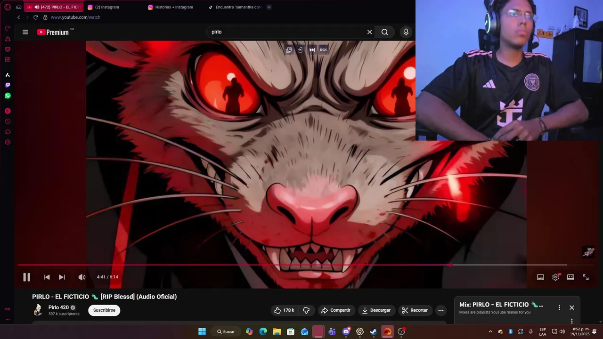
Task: Open video player settings gear
Action: coord(555,277)
